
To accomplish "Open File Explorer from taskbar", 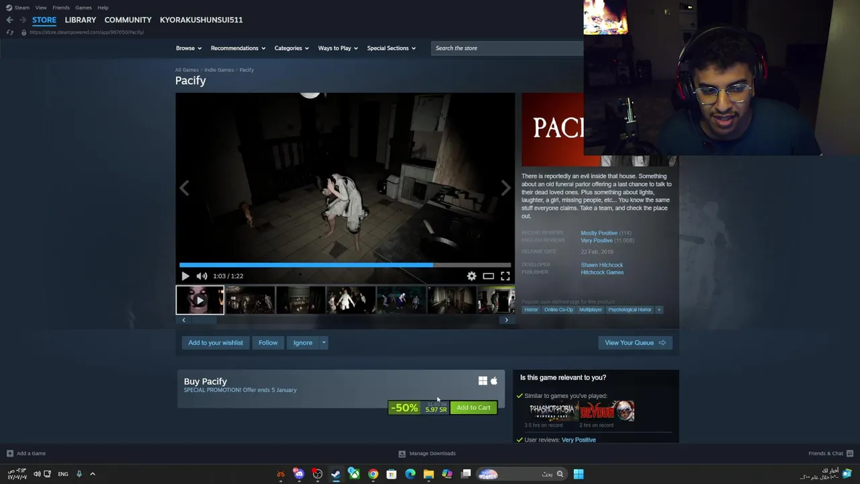I will pos(429,474).
